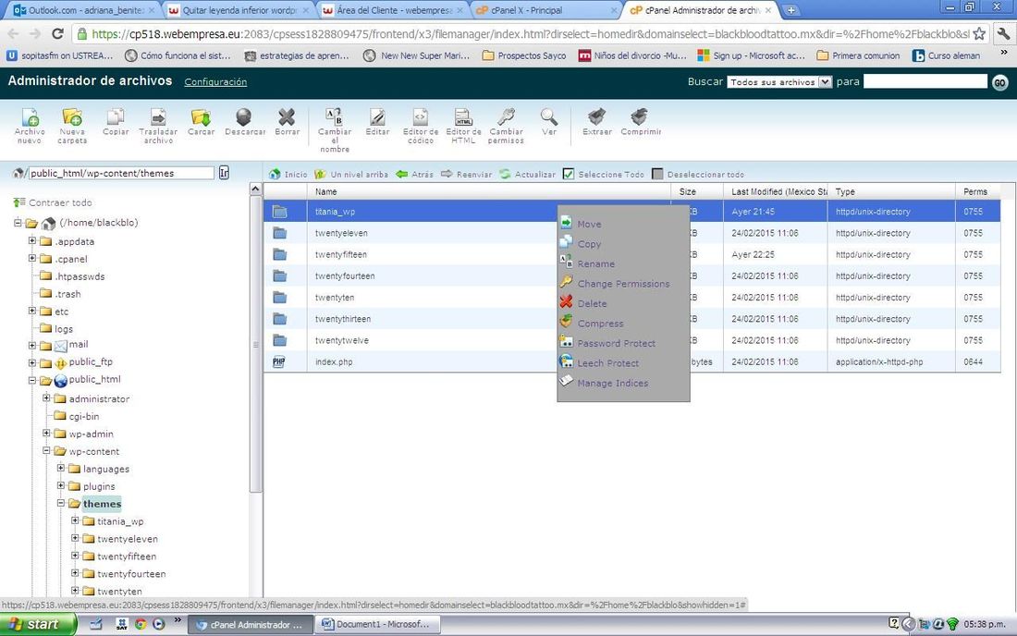Check the Seleccione Todo checkbox

[x=569, y=175]
